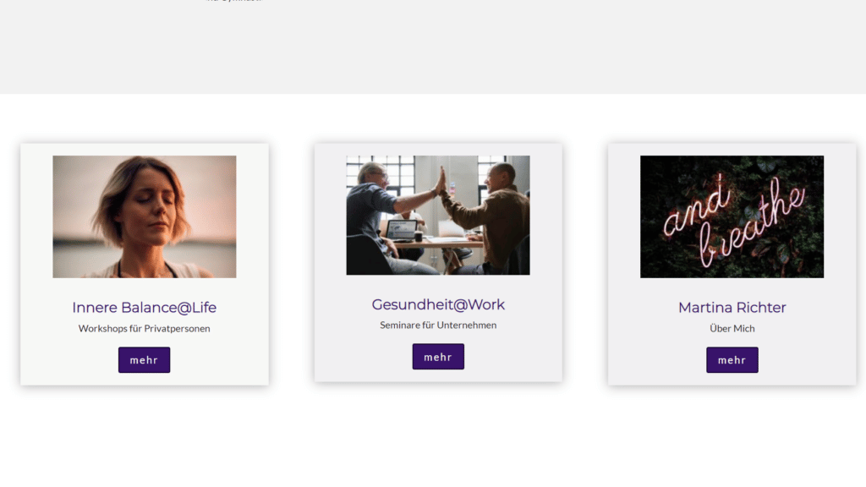The image size is (866, 487).
Task: Click the cut-off text at top edge
Action: point(233,1)
